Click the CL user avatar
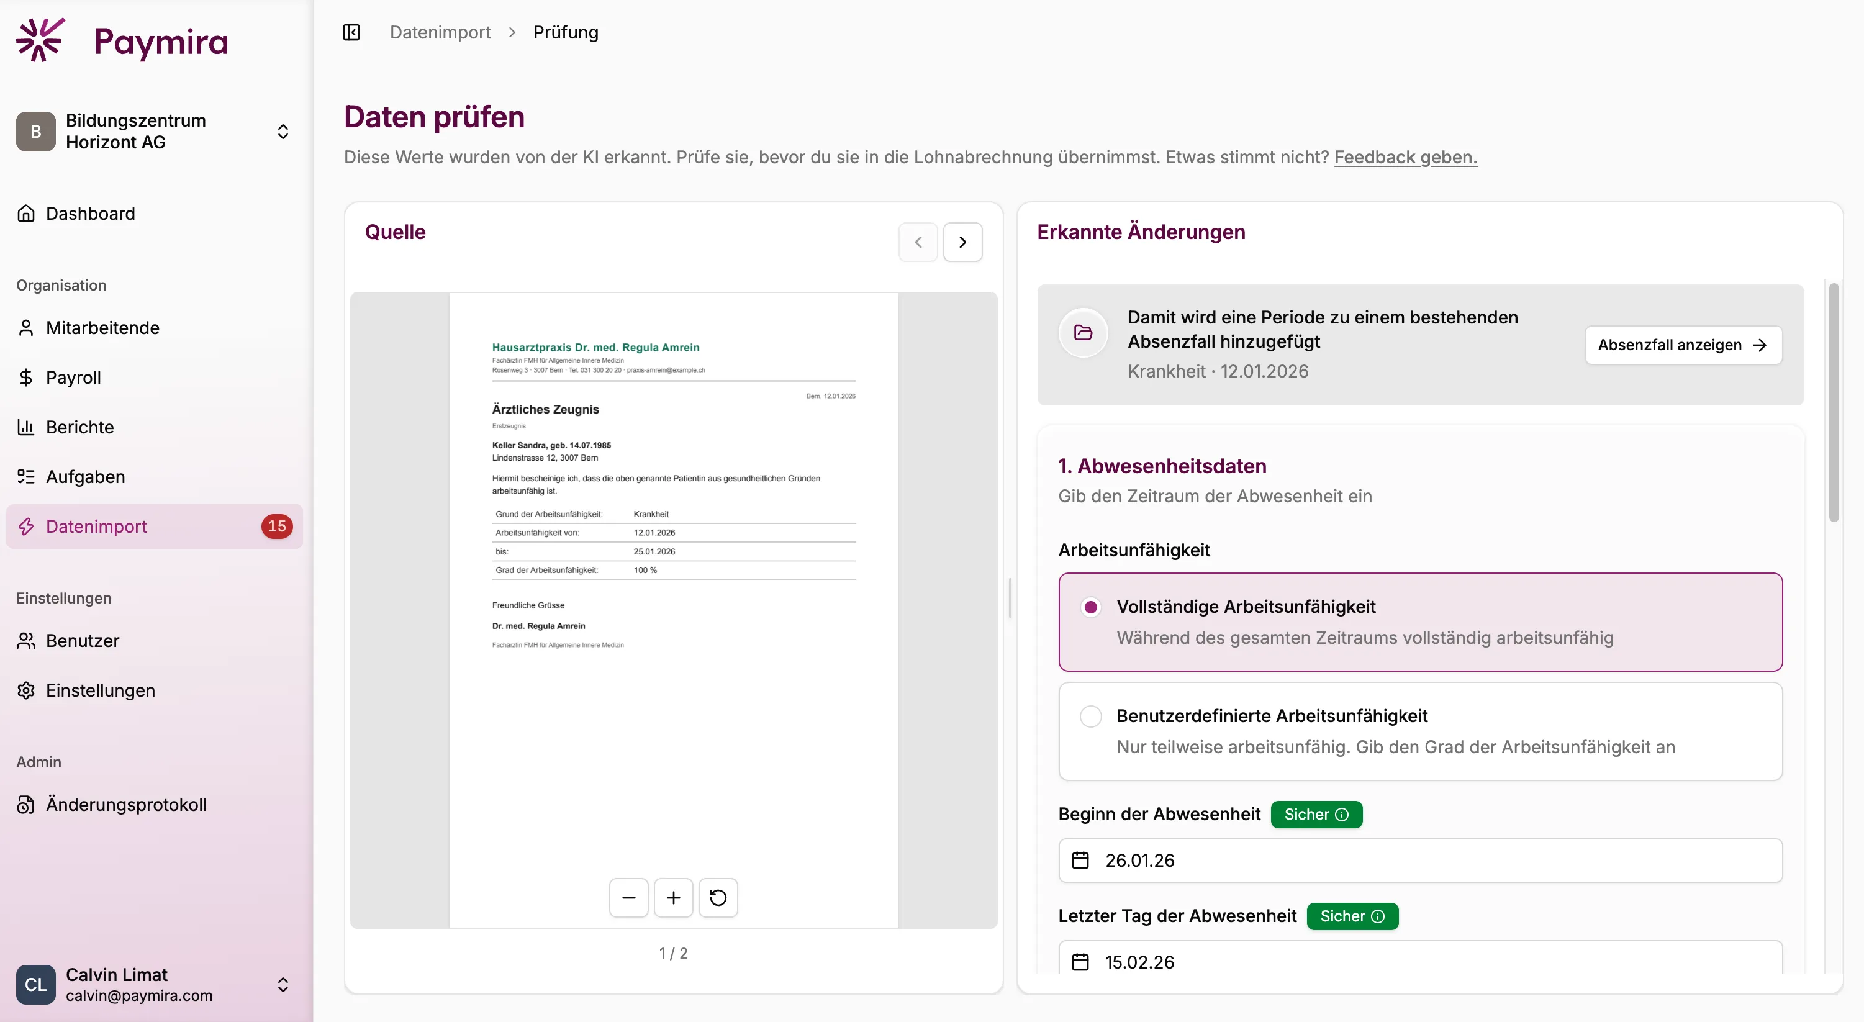 35,984
